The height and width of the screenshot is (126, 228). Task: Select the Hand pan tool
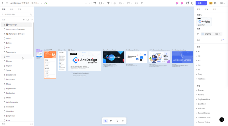[111, 121]
